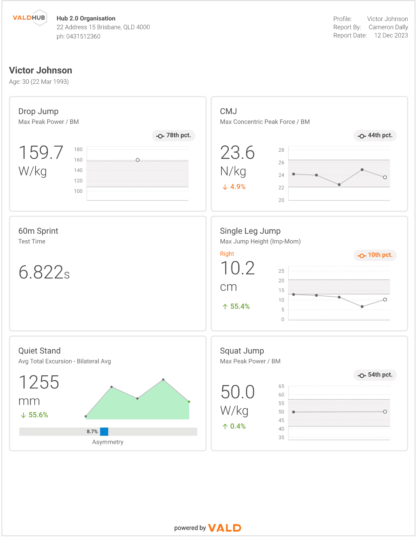The width and height of the screenshot is (416, 538).
Task: Click the green endpoint on Quiet Stand chart
Action: (189, 402)
